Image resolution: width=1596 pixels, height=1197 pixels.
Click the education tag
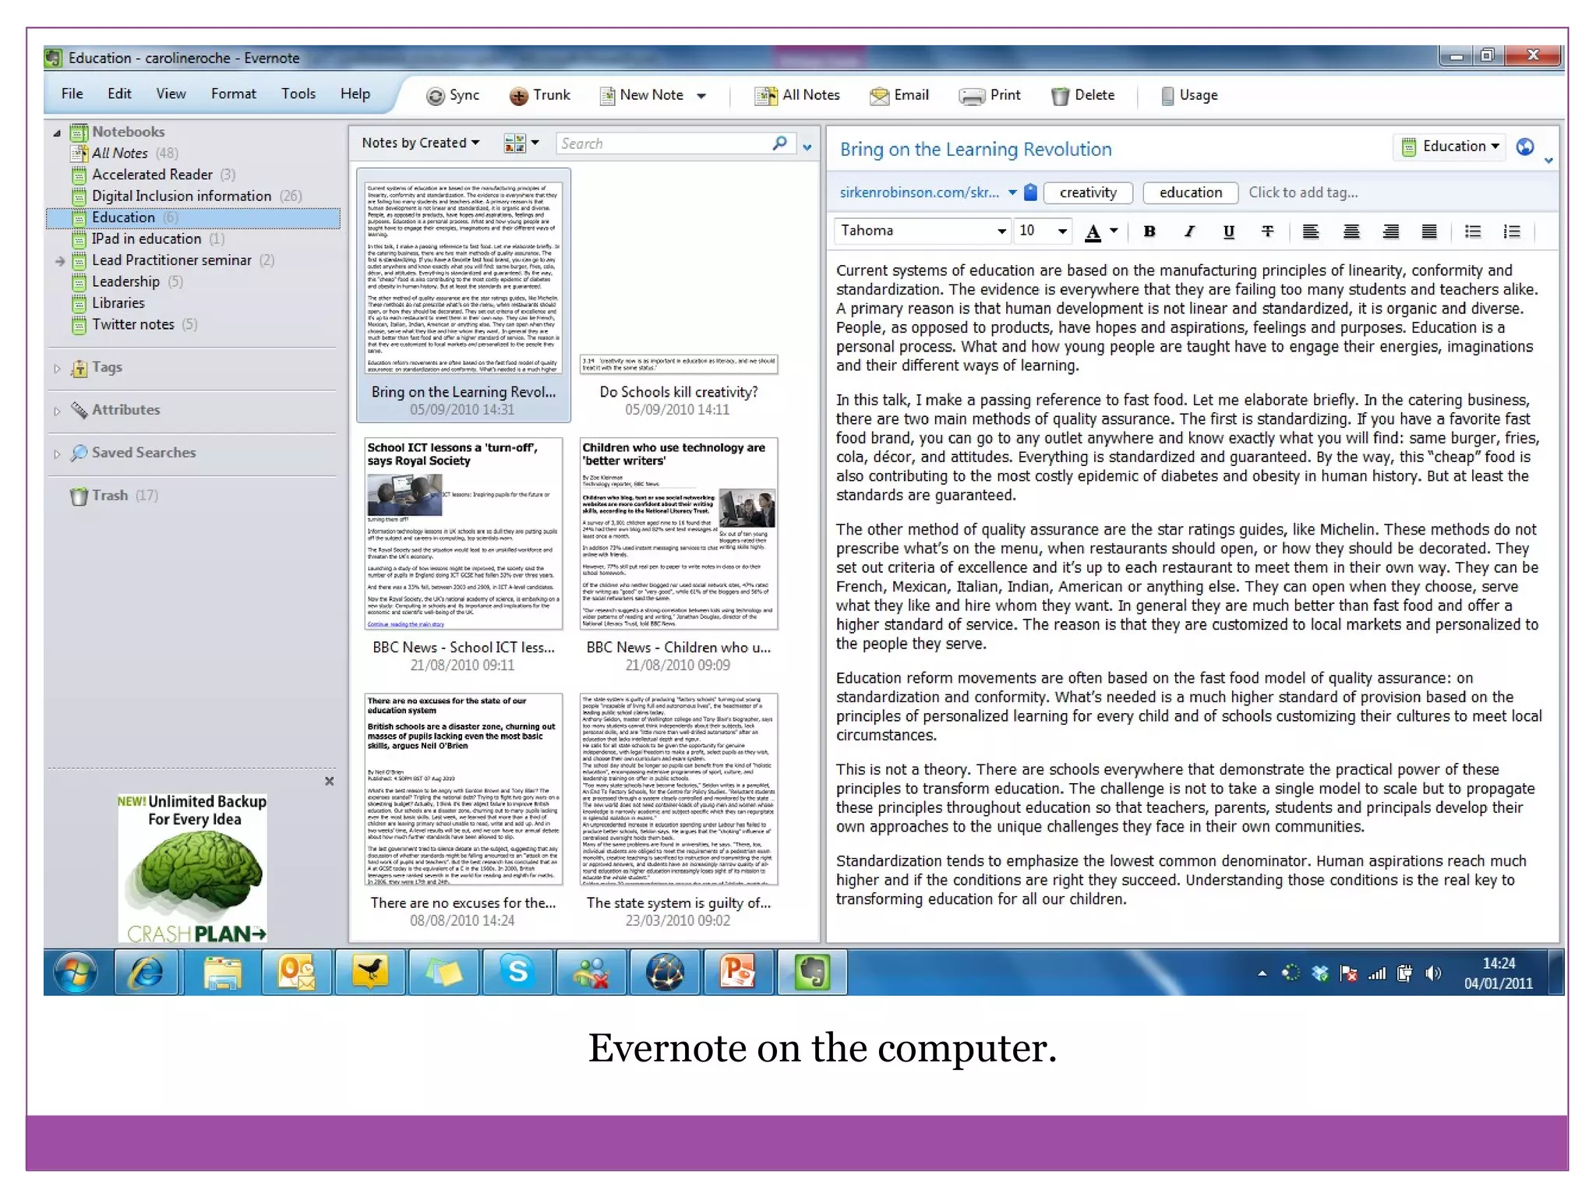(x=1190, y=192)
